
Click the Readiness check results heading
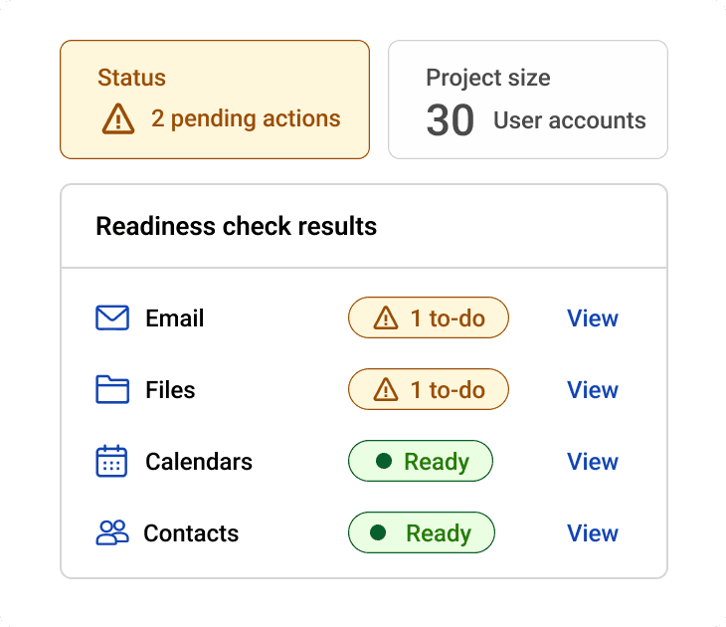[x=236, y=226]
